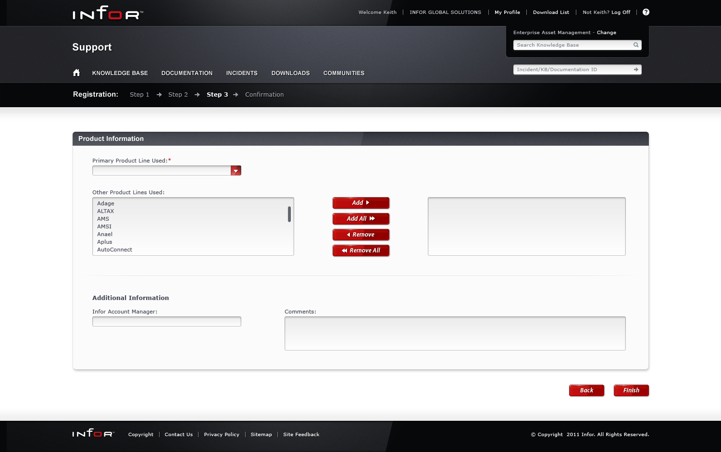Focus the Comments text area
Image resolution: width=721 pixels, height=452 pixels.
(455, 333)
